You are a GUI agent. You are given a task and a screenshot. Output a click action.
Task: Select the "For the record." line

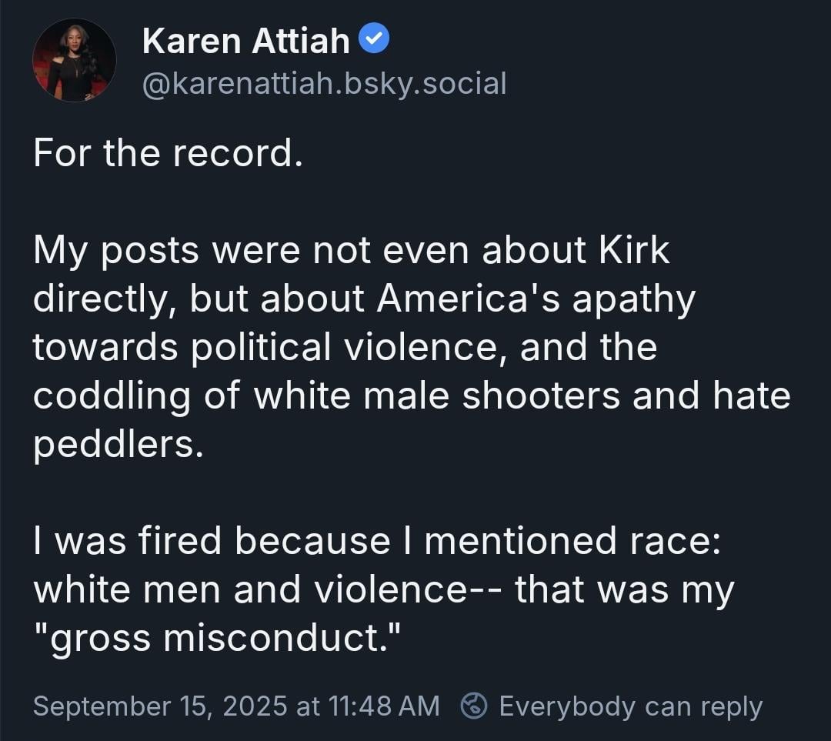click(168, 152)
